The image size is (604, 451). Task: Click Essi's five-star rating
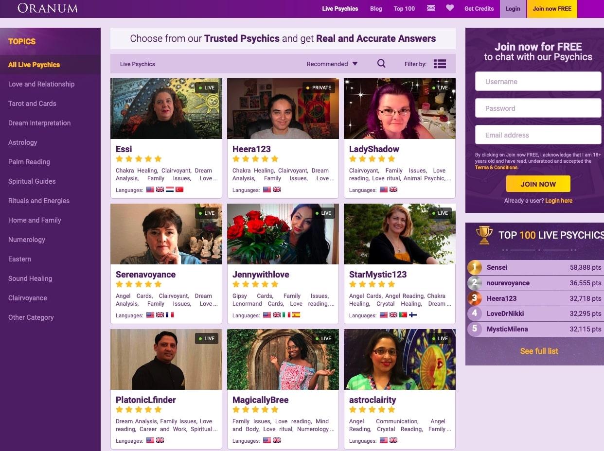139,159
